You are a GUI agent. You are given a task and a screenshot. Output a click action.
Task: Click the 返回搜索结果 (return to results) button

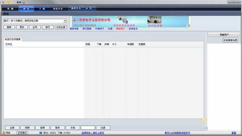(230, 40)
